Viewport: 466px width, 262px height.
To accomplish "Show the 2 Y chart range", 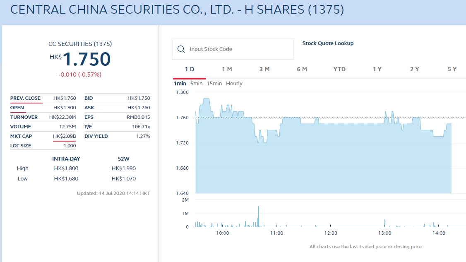I will [x=415, y=69].
